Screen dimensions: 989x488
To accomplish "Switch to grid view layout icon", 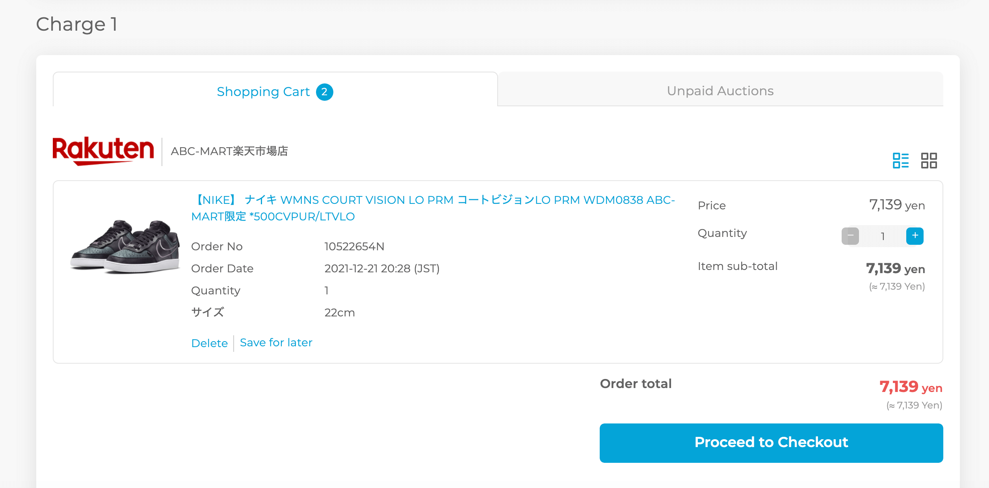I will click(x=929, y=161).
